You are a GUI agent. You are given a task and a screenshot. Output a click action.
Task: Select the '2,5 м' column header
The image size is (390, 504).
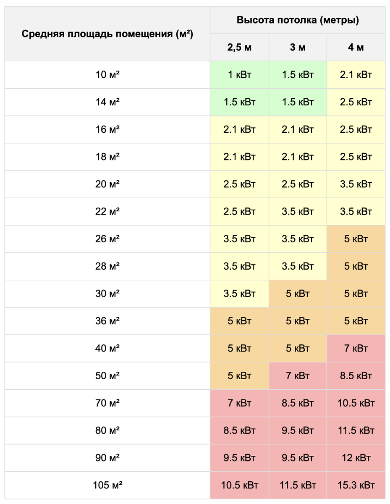click(x=239, y=47)
